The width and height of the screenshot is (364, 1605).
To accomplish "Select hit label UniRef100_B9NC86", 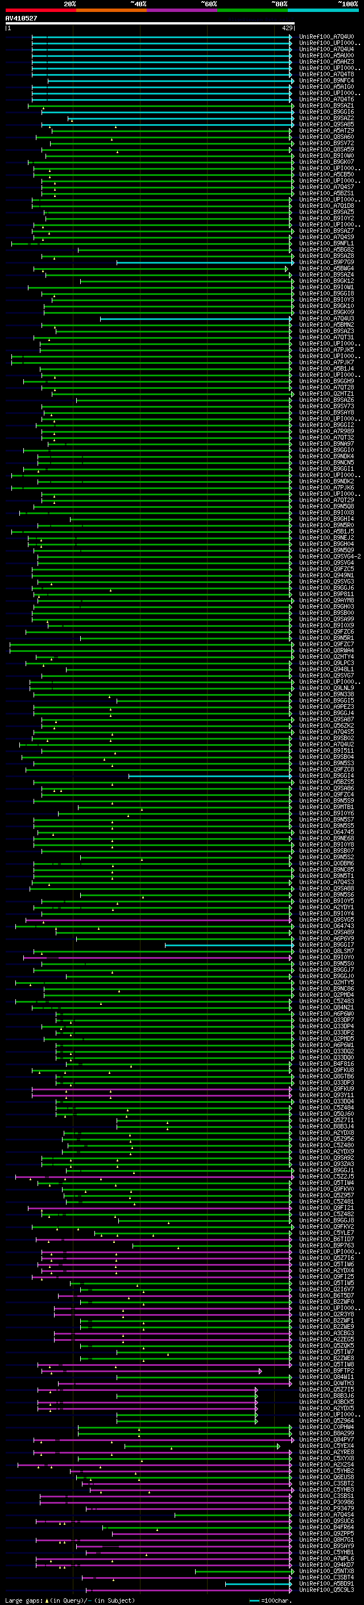I will tap(326, 989).
